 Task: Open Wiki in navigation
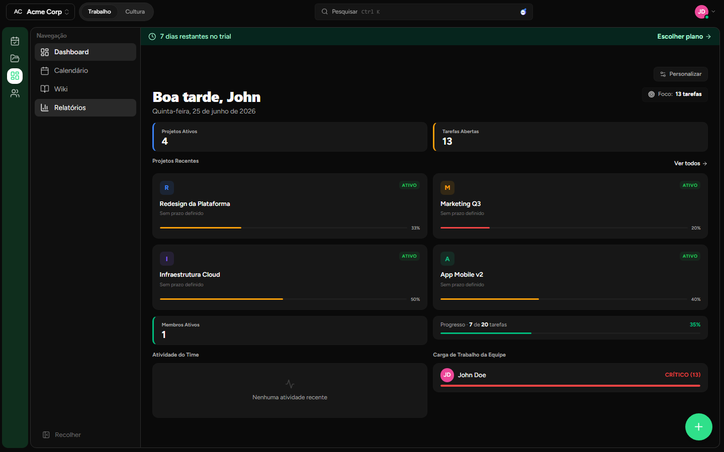point(85,89)
